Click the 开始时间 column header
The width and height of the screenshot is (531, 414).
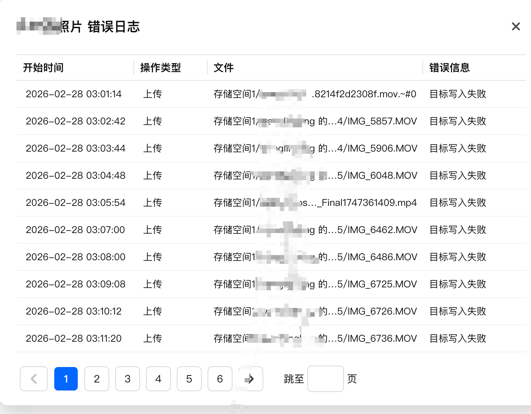pos(43,68)
